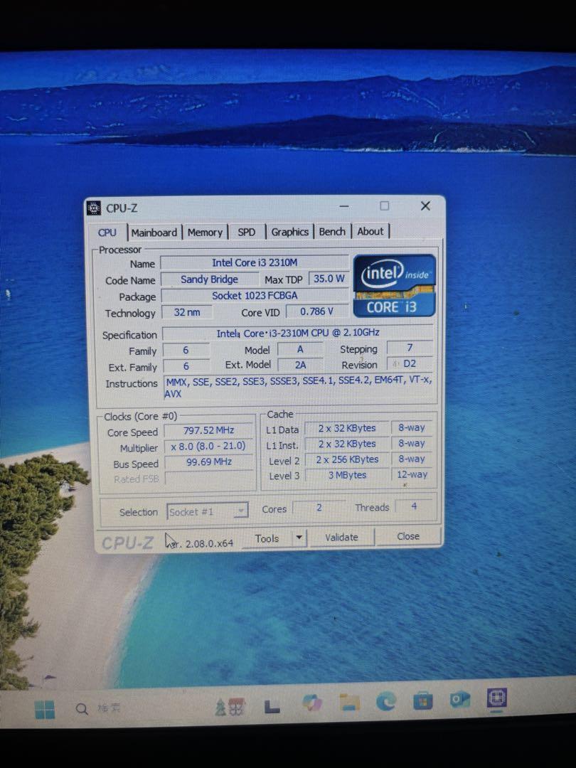Click the Core Speed value 797.52 MHz
576x768 pixels.
tap(208, 430)
